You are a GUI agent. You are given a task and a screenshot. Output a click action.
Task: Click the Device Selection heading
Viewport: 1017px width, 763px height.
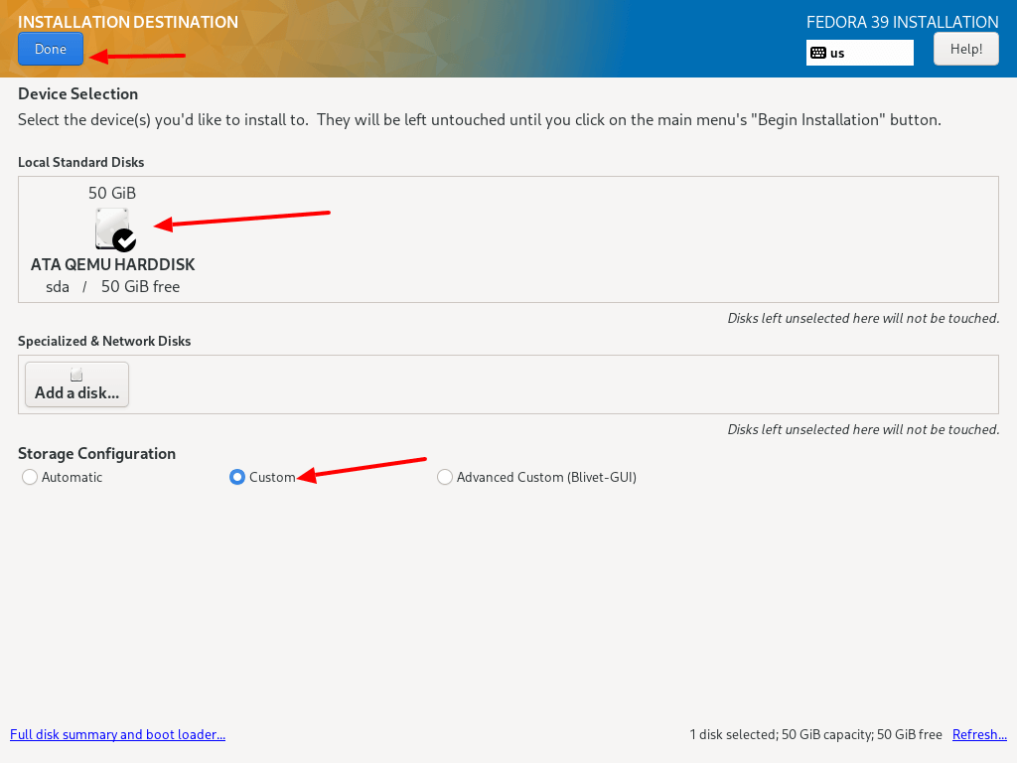click(77, 94)
